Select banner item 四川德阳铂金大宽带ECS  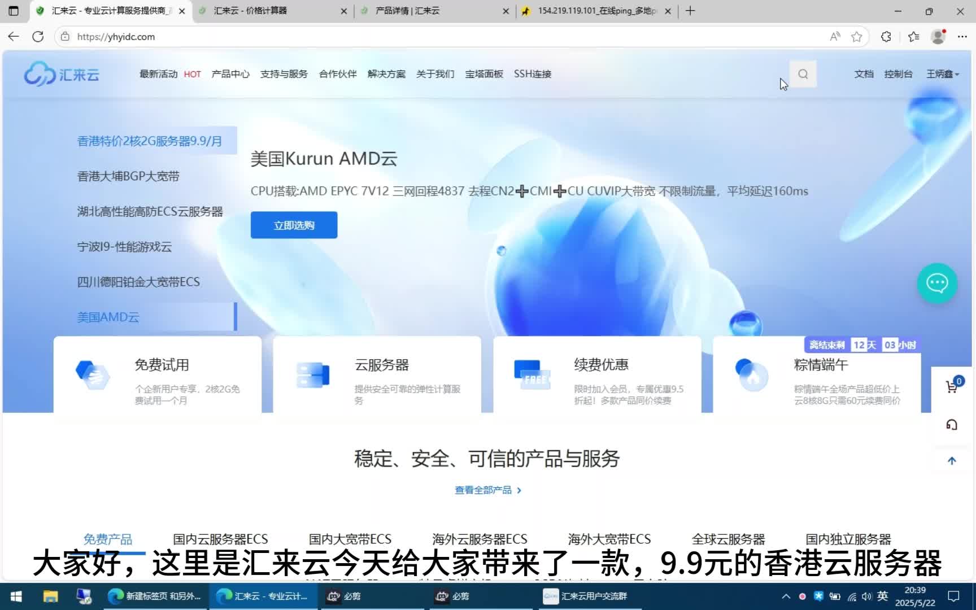138,282
